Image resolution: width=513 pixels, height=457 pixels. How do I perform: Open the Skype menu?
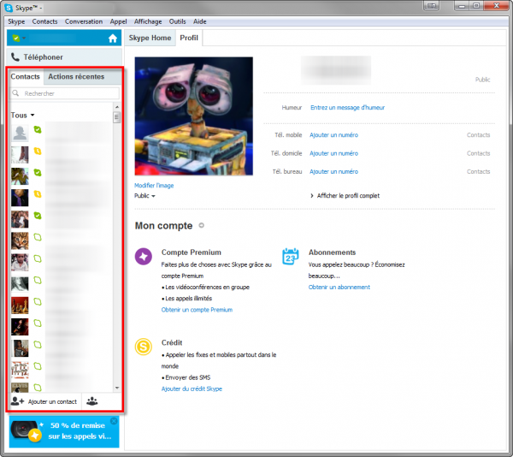[x=16, y=21]
